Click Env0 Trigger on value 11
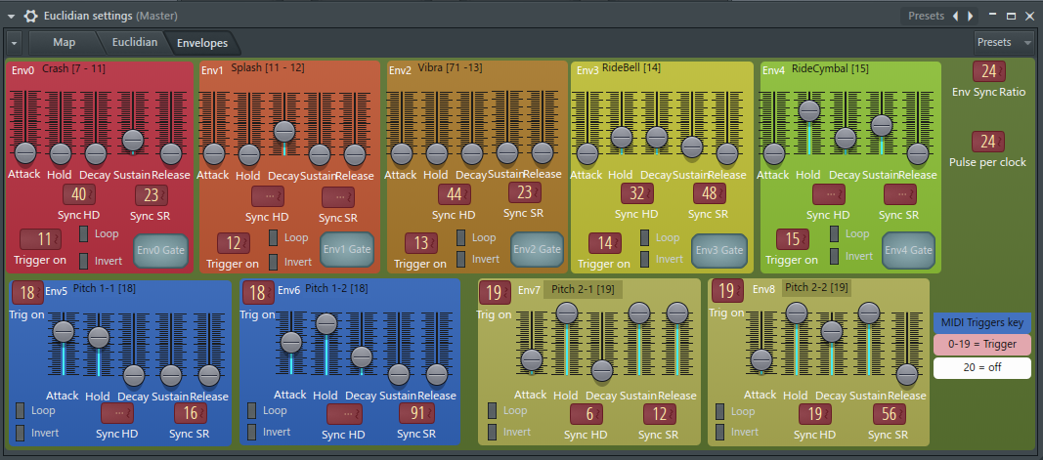Viewport: 1043px width, 460px height. click(x=41, y=239)
